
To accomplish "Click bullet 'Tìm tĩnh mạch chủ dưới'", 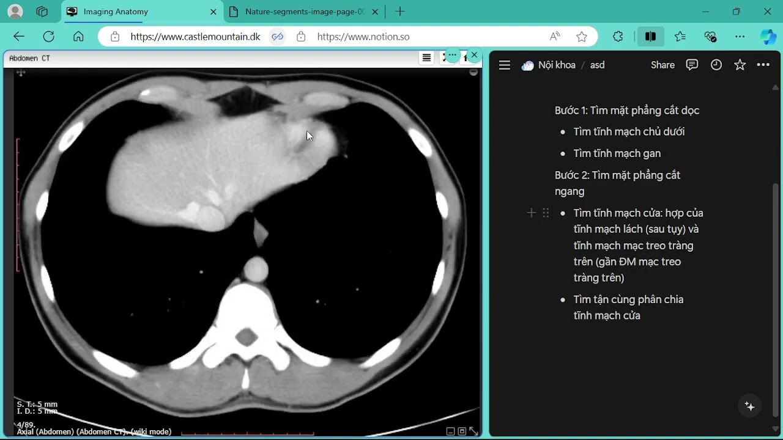I will click(x=629, y=132).
